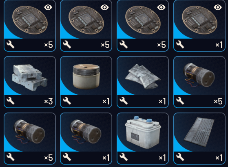Toggle eye icon on second circuit board
This screenshot has height=167, width=228.
tap(104, 7)
